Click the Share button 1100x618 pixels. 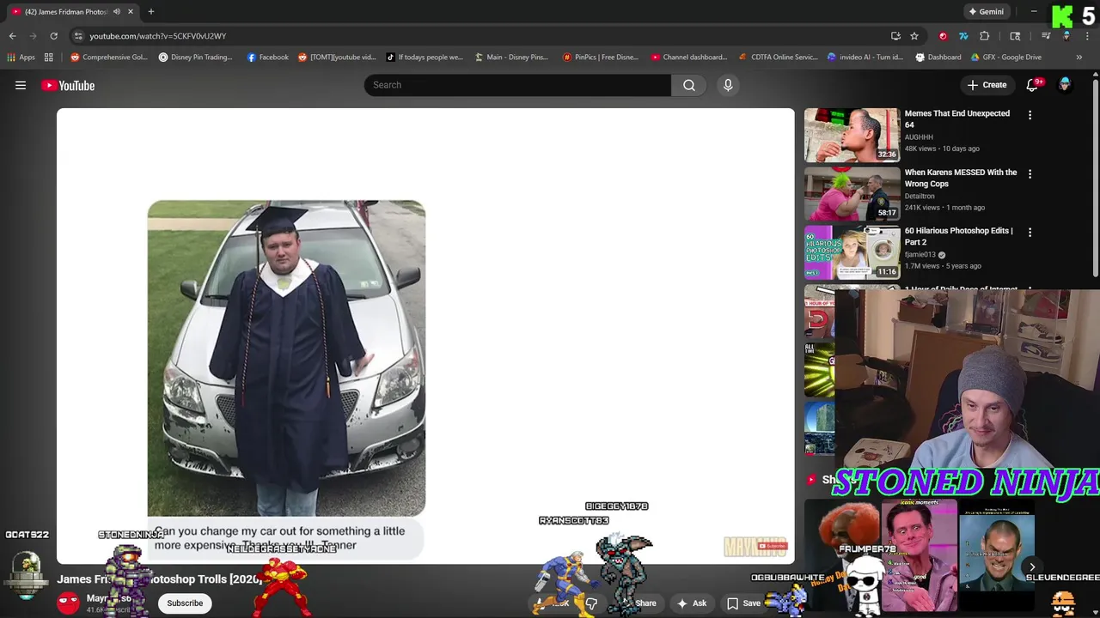643,603
